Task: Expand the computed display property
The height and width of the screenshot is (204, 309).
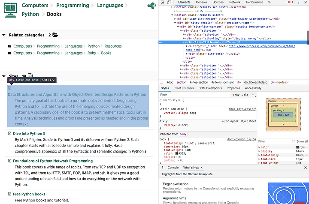Action: pyautogui.click(x=259, y=151)
